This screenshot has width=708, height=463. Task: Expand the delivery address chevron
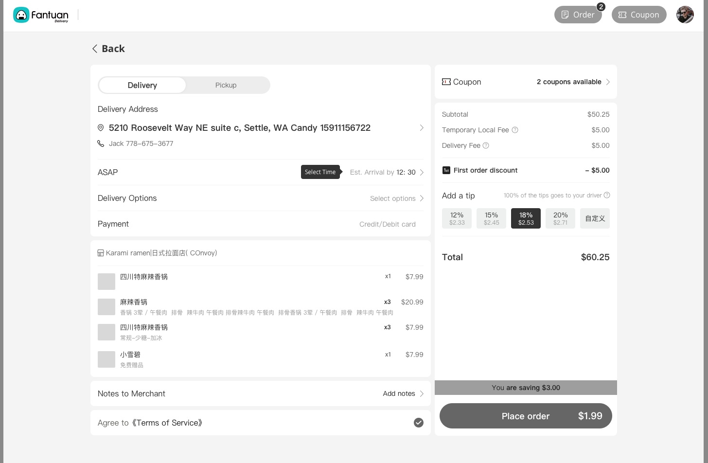tap(422, 128)
